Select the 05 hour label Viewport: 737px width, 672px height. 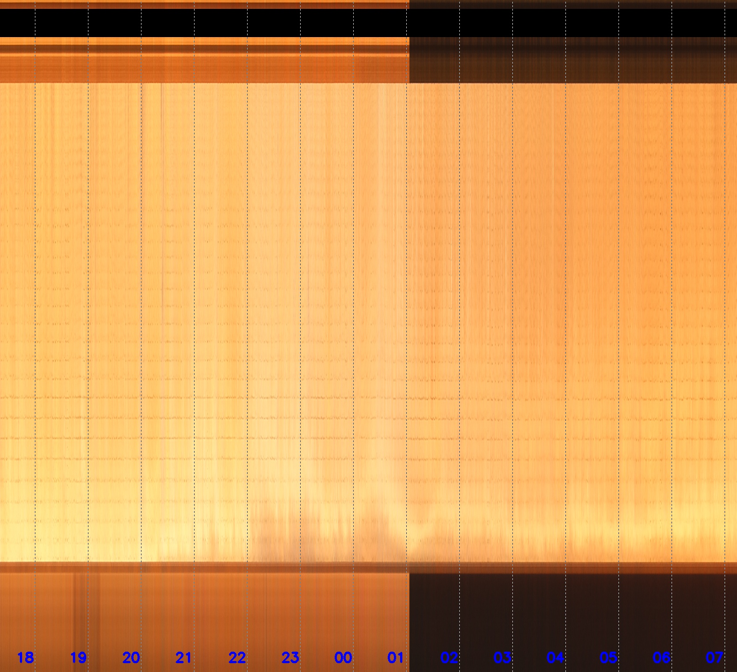pos(608,657)
